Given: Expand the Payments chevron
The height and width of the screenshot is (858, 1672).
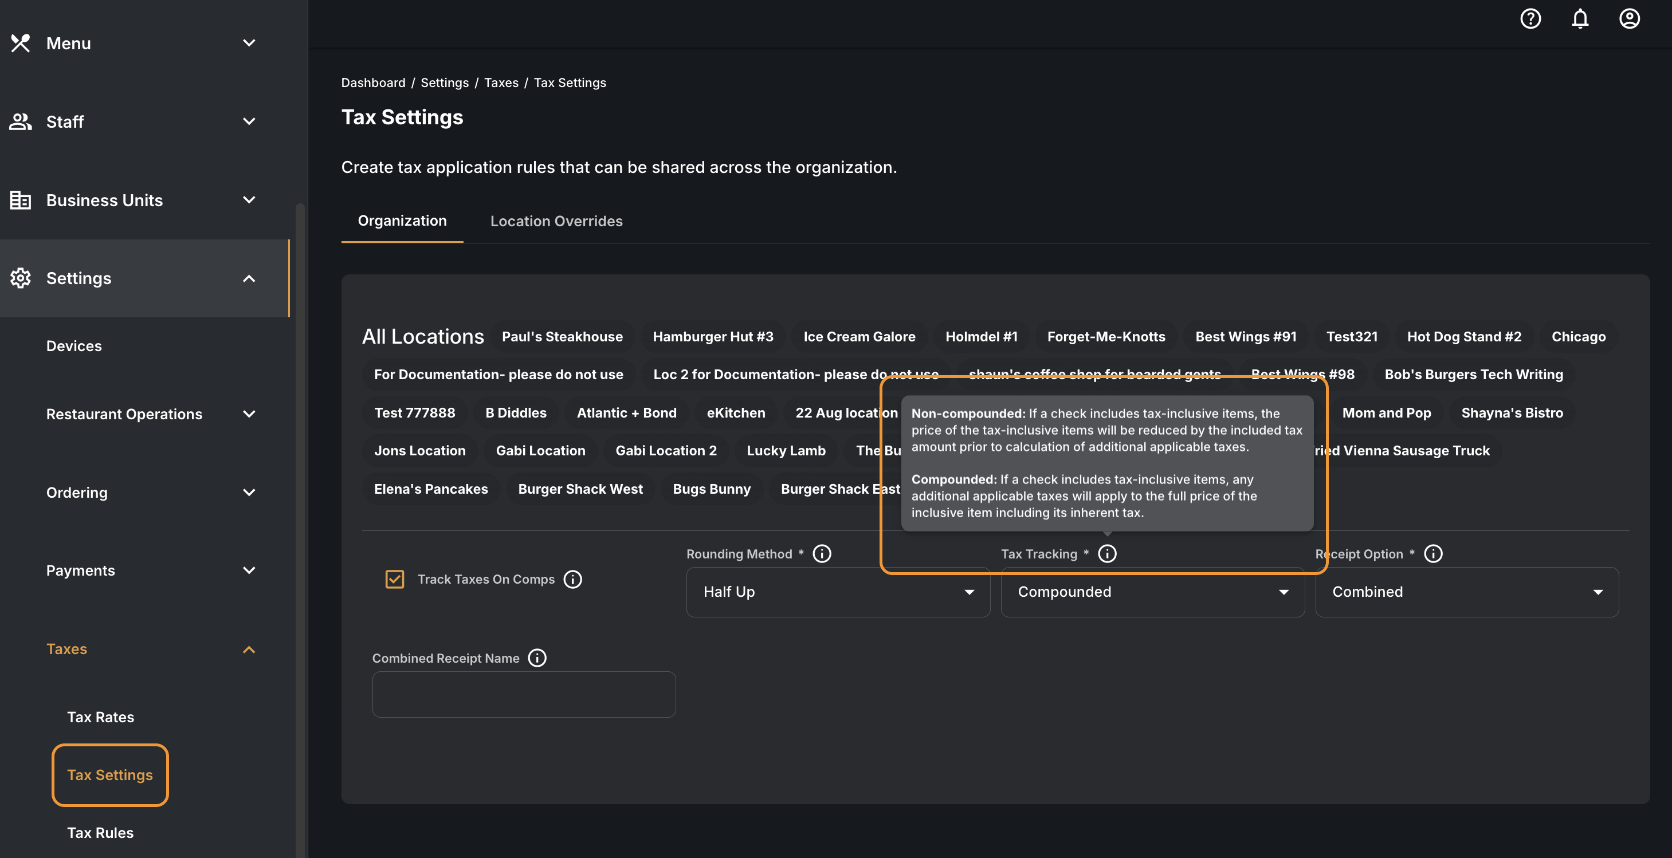Looking at the screenshot, I should 249,570.
